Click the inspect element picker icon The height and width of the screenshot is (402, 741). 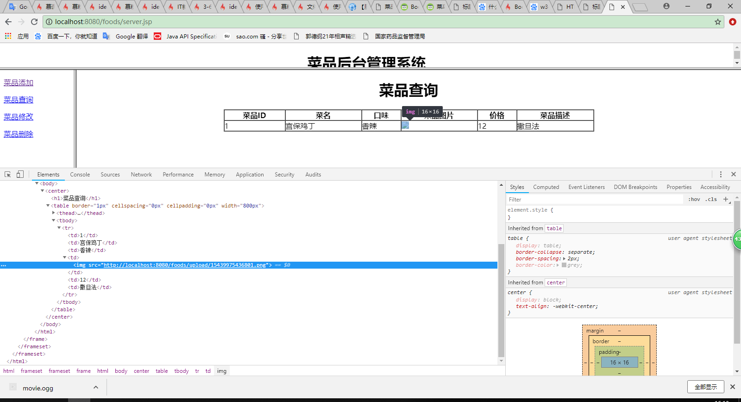8,175
